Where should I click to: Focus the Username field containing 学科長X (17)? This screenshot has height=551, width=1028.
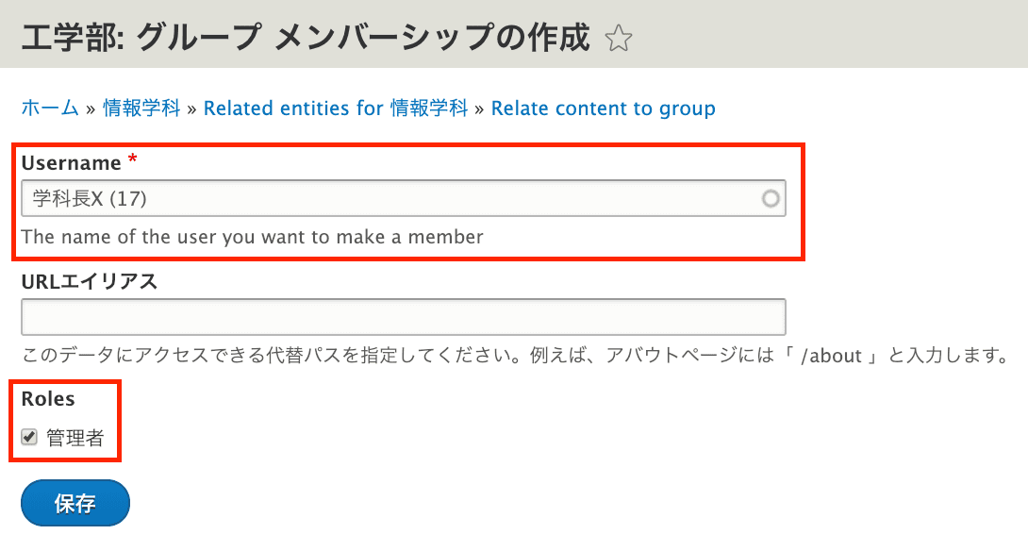pos(404,198)
